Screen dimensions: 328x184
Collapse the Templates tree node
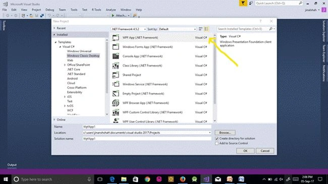point(56,42)
